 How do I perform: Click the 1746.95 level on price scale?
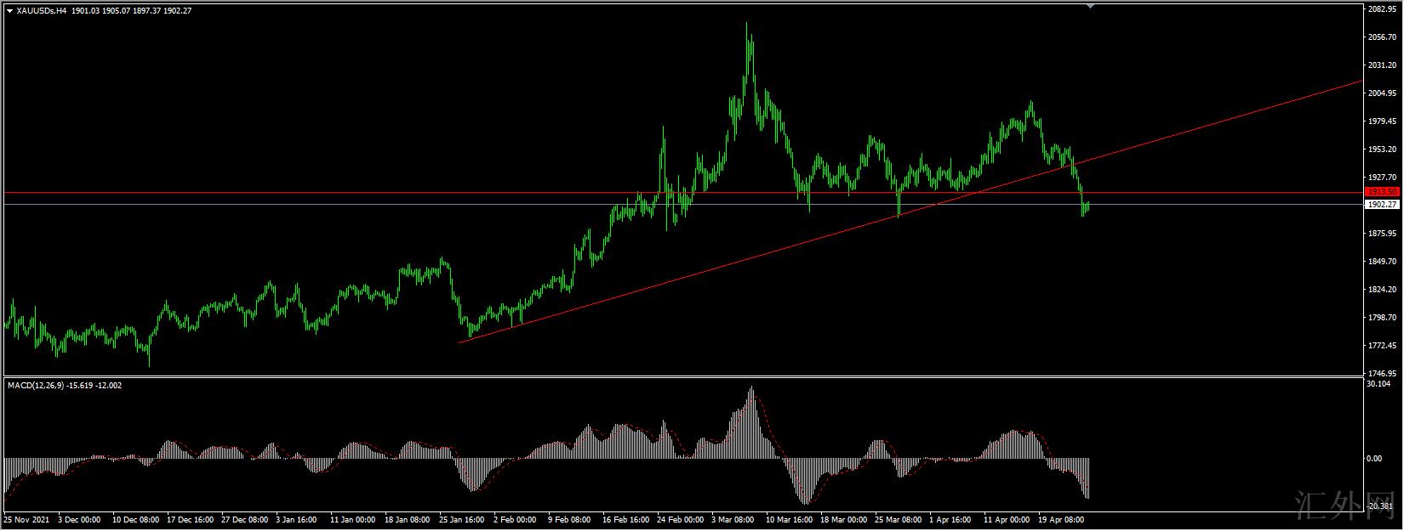click(x=1383, y=373)
